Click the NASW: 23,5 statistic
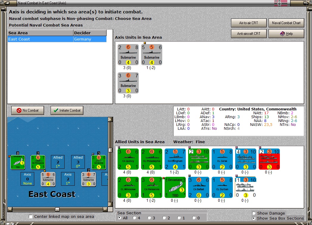 pyautogui.click(x=261, y=124)
